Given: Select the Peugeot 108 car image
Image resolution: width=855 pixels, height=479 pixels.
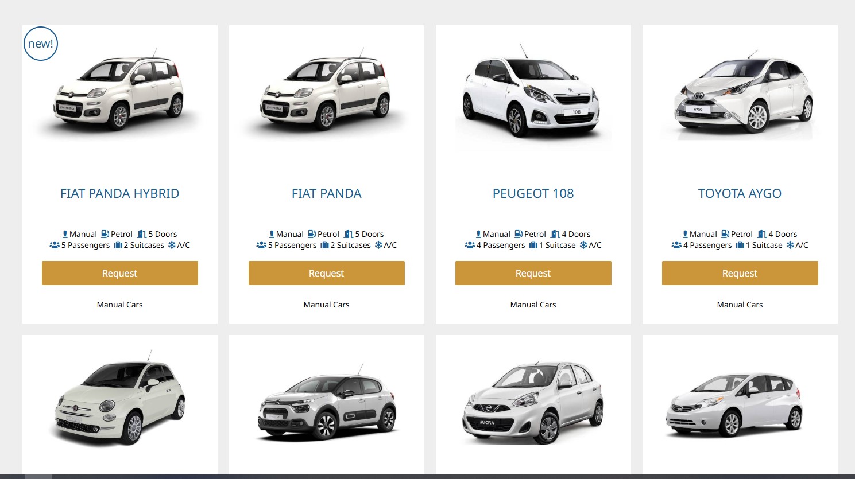Looking at the screenshot, I should click(533, 94).
